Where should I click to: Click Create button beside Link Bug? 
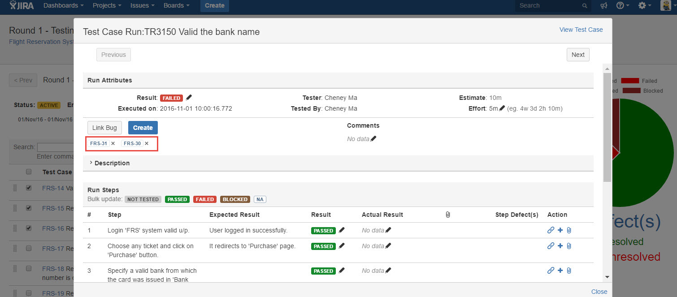(x=143, y=128)
